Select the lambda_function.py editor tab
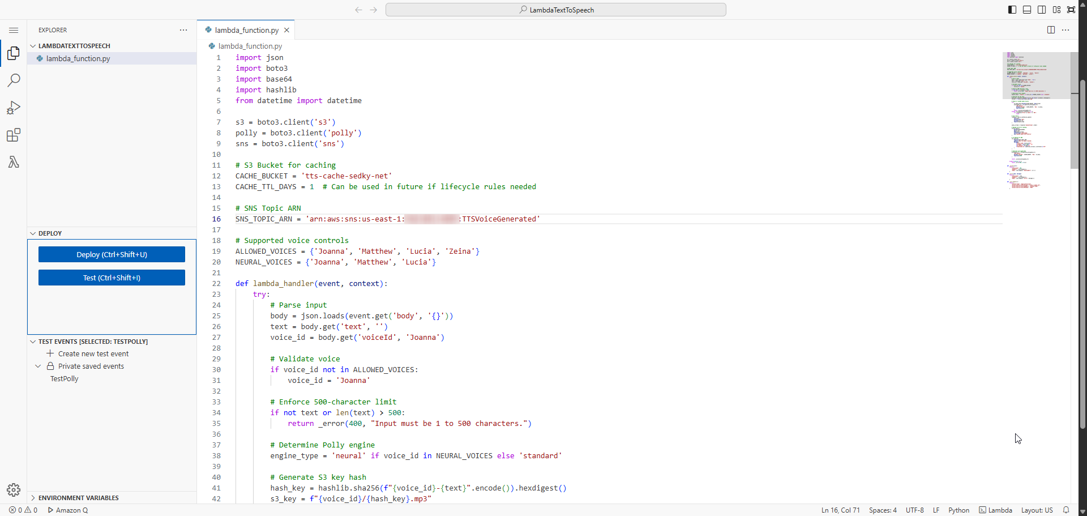 point(246,30)
